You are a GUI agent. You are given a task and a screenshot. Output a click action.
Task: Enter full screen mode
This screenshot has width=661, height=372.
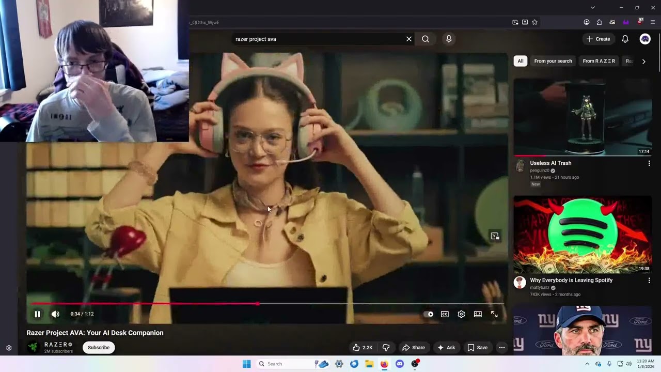[494, 314]
